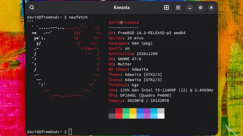Open the search icon in Konzola
The width and height of the screenshot is (243, 136).
pyautogui.click(x=32, y=8)
